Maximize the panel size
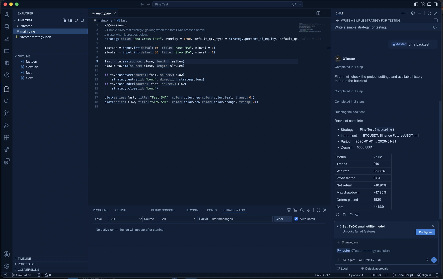This screenshot has width=443, height=279. point(318,210)
